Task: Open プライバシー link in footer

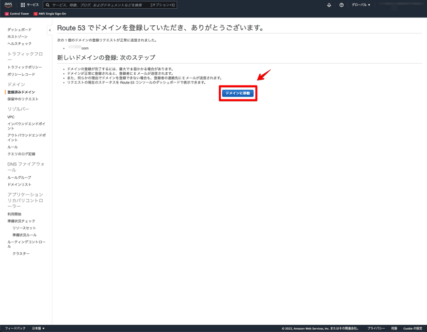Action: point(376,328)
